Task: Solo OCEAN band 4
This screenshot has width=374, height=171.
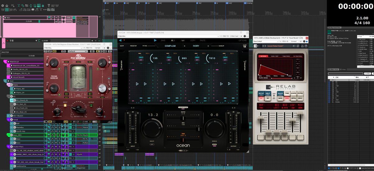Action: coord(225,57)
